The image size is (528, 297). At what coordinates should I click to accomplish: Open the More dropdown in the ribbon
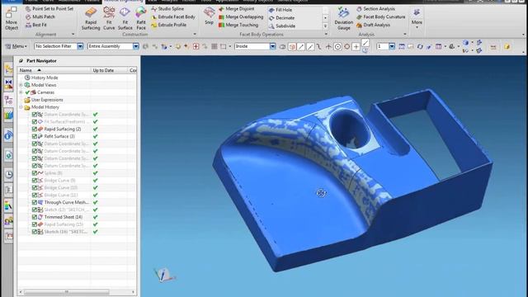(x=417, y=18)
